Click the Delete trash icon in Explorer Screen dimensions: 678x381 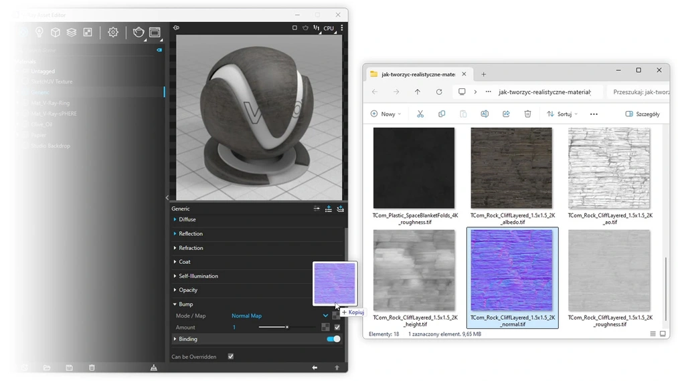(527, 114)
